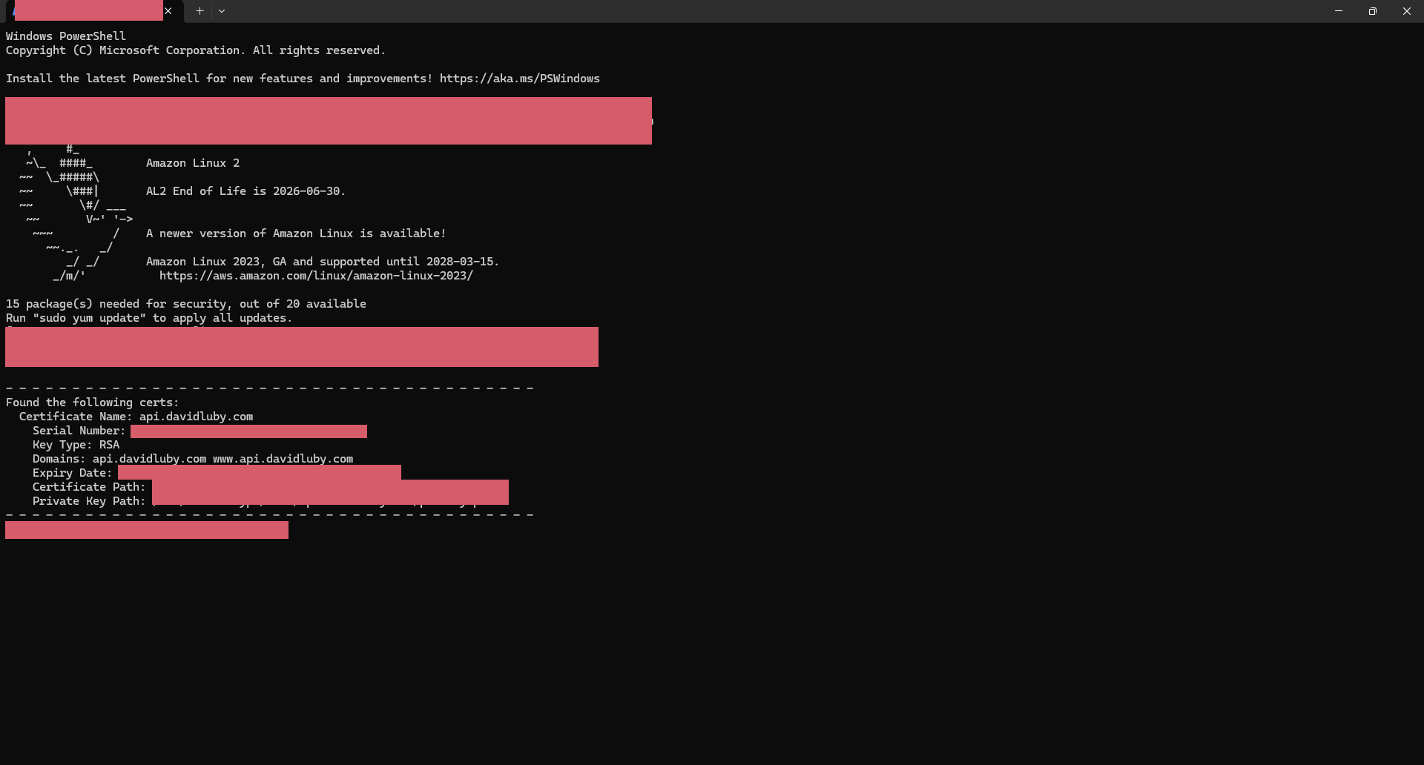Close the current terminal tab
The image size is (1424, 765).
click(x=168, y=11)
